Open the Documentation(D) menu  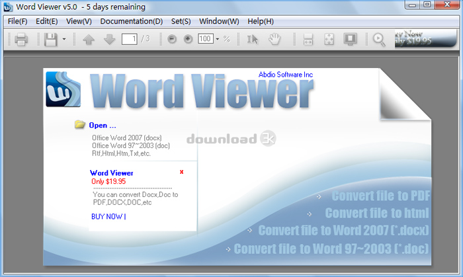click(x=132, y=21)
